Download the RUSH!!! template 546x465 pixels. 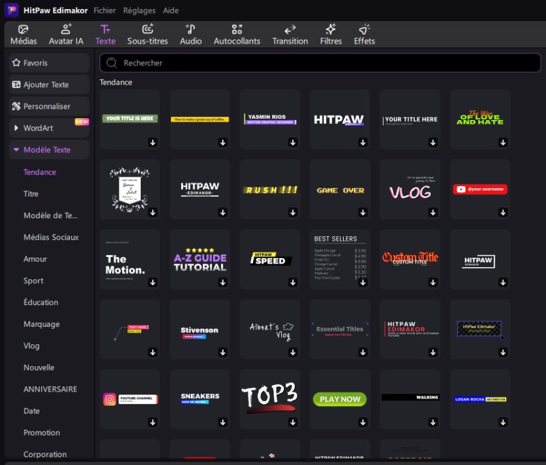[293, 213]
